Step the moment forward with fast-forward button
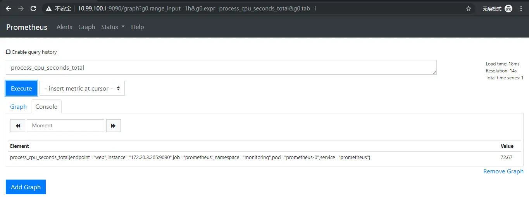 point(113,125)
